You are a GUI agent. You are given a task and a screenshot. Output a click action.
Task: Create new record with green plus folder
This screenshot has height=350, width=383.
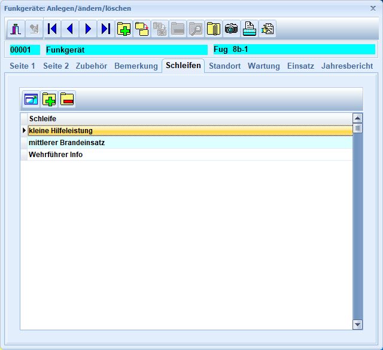(124, 29)
